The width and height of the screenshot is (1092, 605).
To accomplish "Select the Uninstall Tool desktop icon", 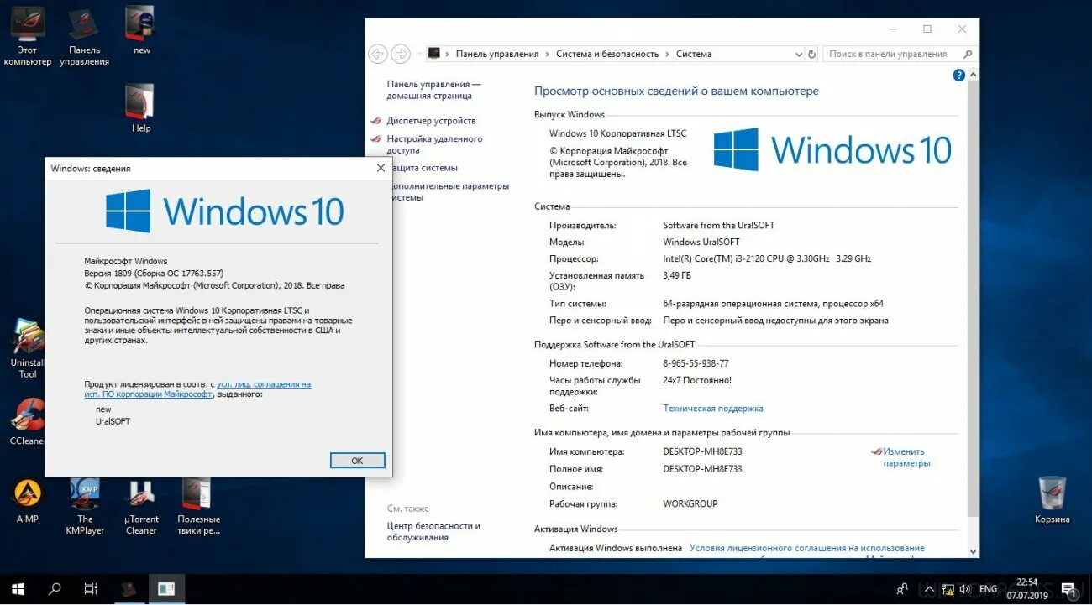I will (x=27, y=349).
